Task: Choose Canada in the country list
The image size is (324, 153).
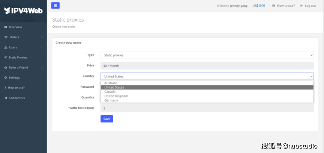Action: (110, 92)
